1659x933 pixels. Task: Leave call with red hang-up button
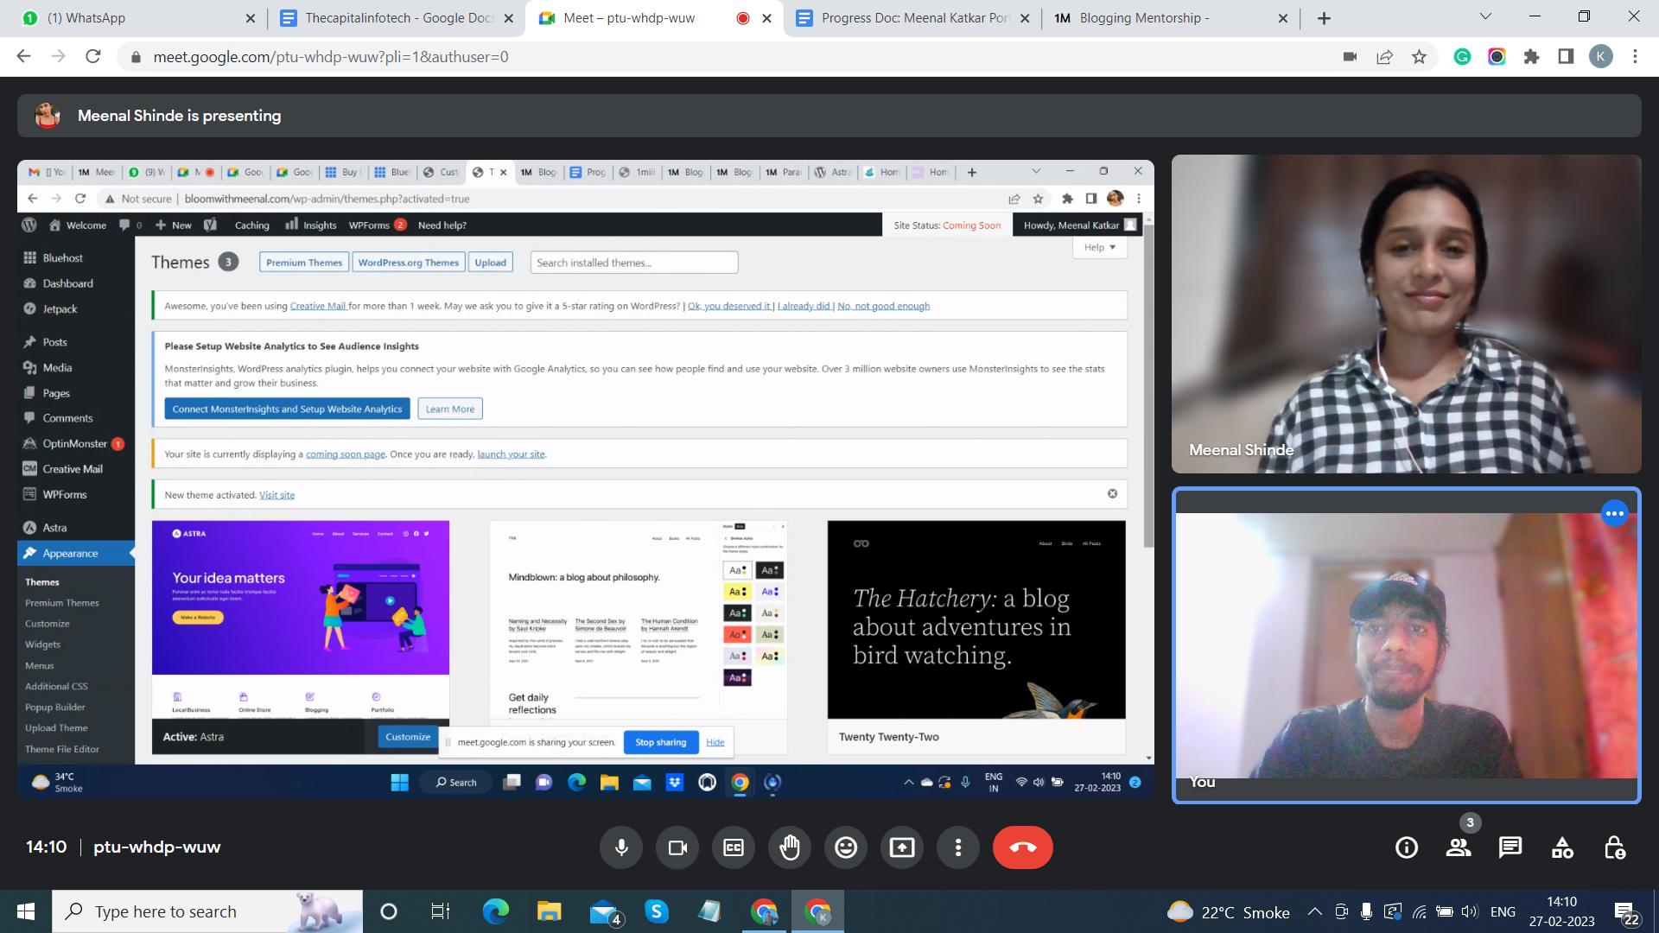(1023, 847)
